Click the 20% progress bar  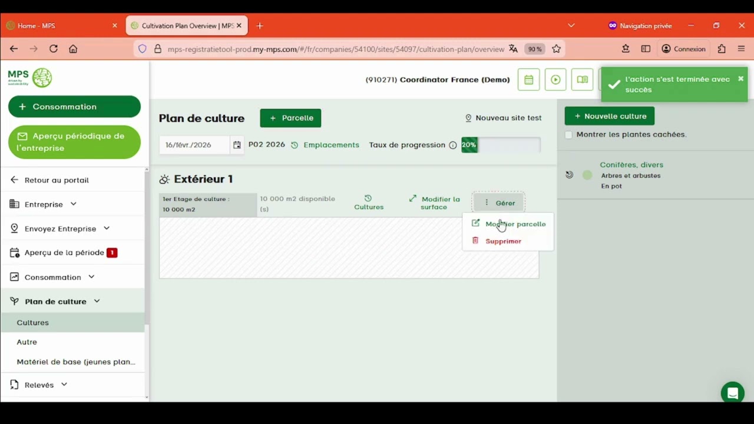pos(501,145)
